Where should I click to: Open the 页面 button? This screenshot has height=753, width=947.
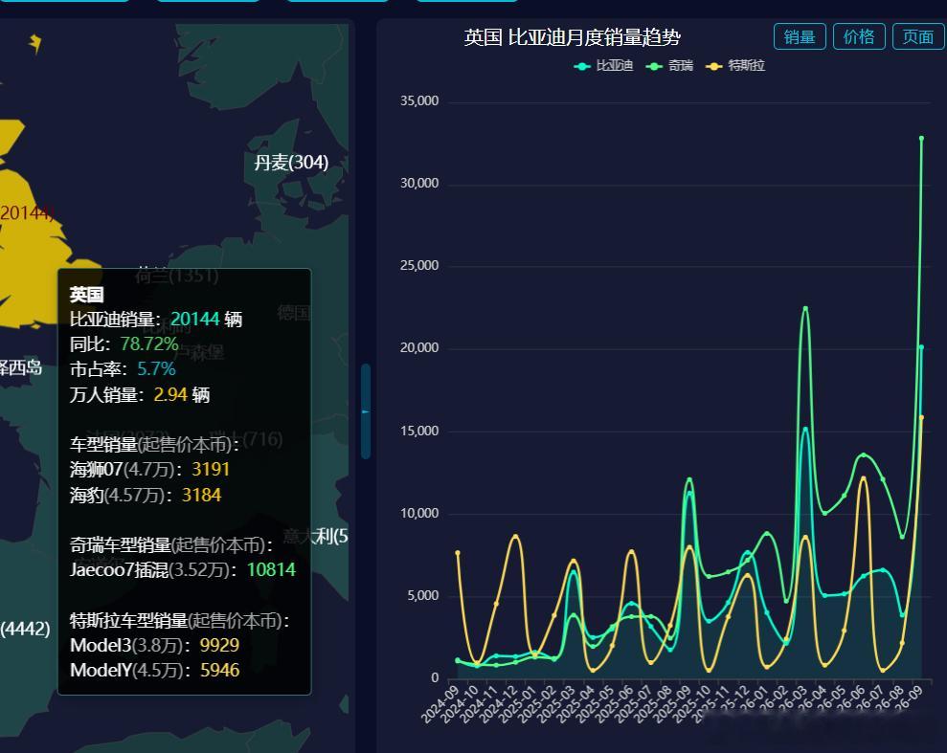(x=918, y=36)
